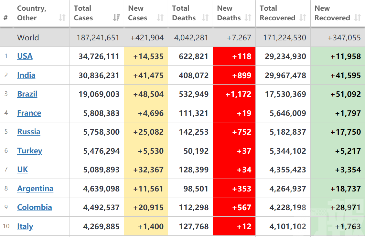Open the Italy country link
The width and height of the screenshot is (365, 237).
25,227
